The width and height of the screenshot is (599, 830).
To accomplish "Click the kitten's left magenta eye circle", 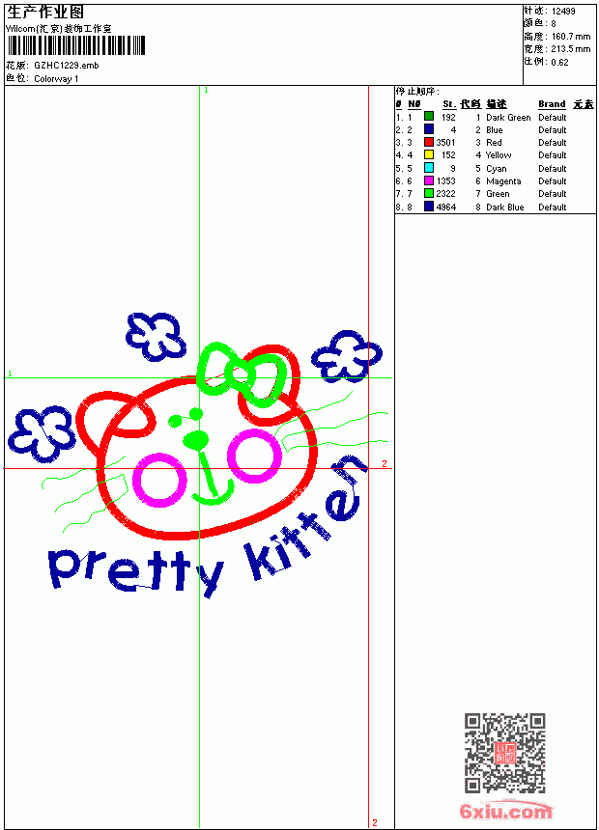I will [159, 481].
